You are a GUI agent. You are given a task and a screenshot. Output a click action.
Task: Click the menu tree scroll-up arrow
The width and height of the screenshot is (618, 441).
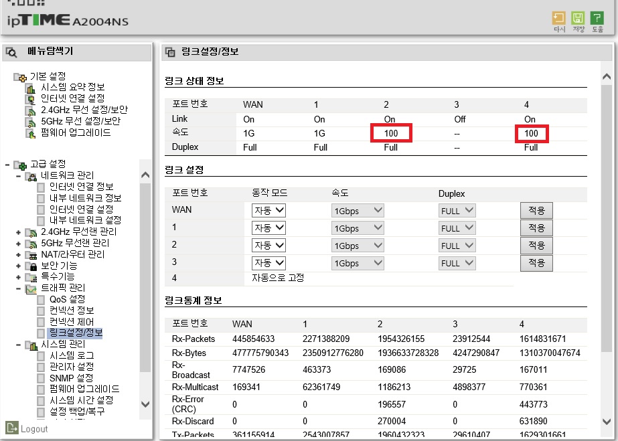click(x=145, y=175)
